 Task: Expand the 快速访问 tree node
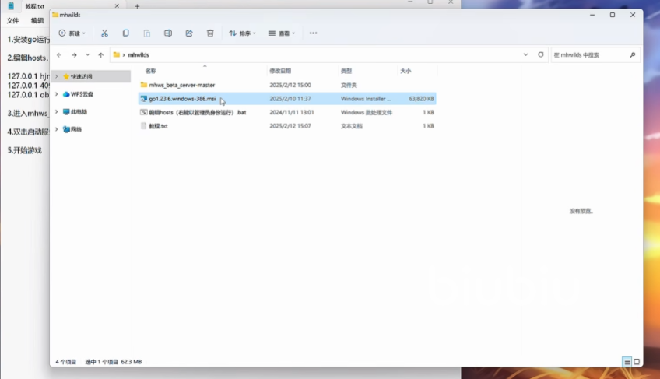click(x=57, y=76)
